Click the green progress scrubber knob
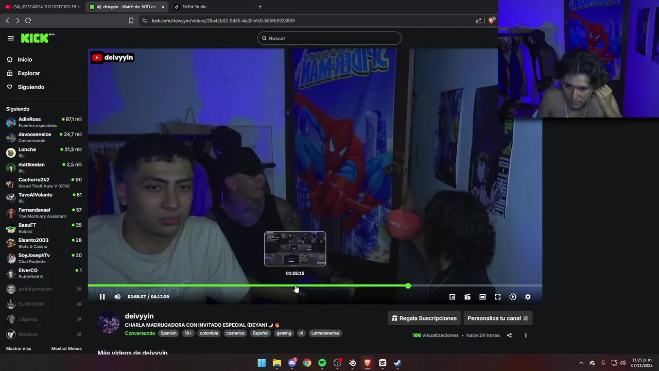The height and width of the screenshot is (371, 659). [x=408, y=285]
